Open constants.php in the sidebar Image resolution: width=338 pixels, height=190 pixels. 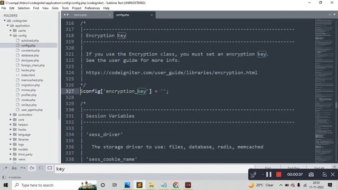click(x=30, y=51)
